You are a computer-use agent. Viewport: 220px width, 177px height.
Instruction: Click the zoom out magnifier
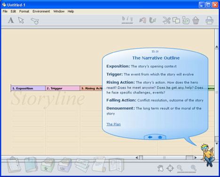click(180, 168)
